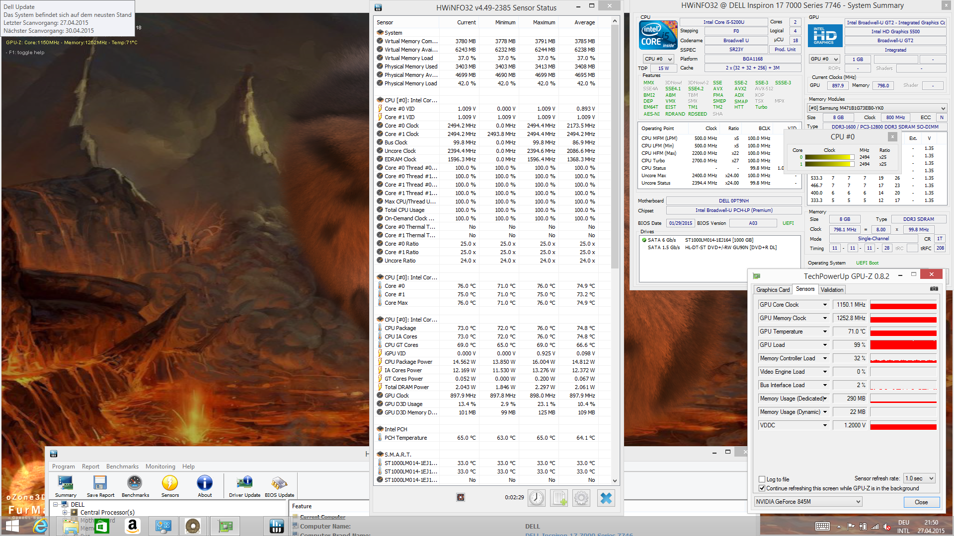Click the clock reset-timer button in Sensor Status
This screenshot has width=954, height=536.
point(537,498)
